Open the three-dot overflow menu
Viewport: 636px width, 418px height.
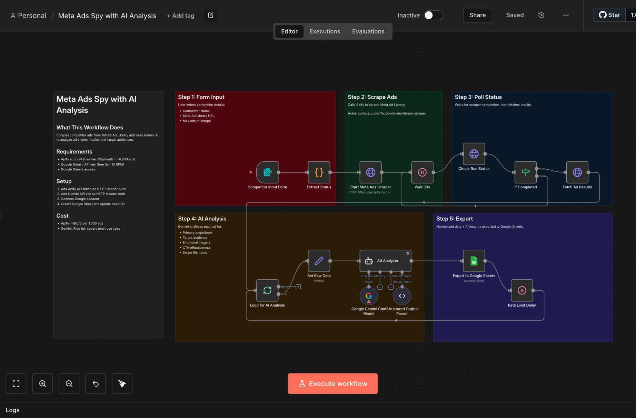(x=566, y=15)
